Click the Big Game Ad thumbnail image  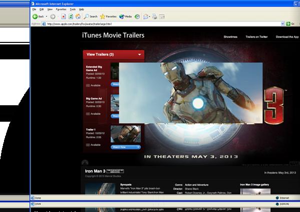(115, 103)
